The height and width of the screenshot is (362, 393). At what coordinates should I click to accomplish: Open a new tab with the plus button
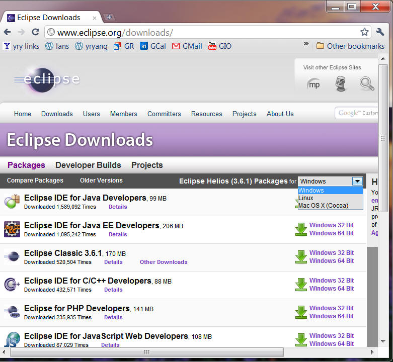(109, 17)
